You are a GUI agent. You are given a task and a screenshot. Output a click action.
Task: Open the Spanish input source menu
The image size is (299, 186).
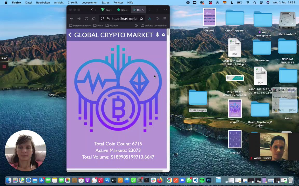coord(225,3)
